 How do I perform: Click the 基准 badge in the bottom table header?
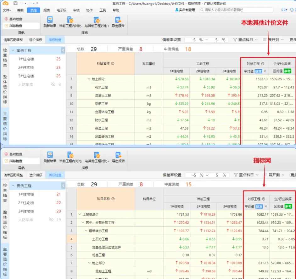point(259,206)
